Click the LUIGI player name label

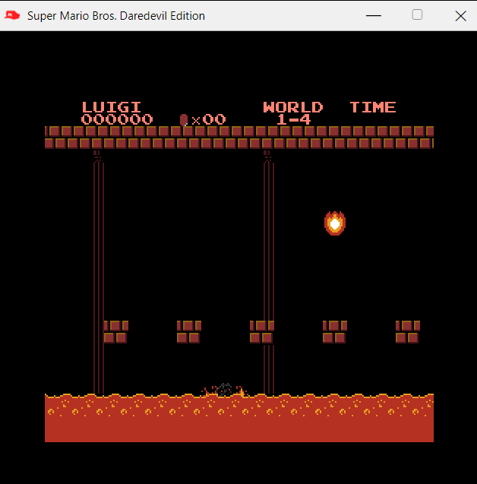tap(112, 107)
